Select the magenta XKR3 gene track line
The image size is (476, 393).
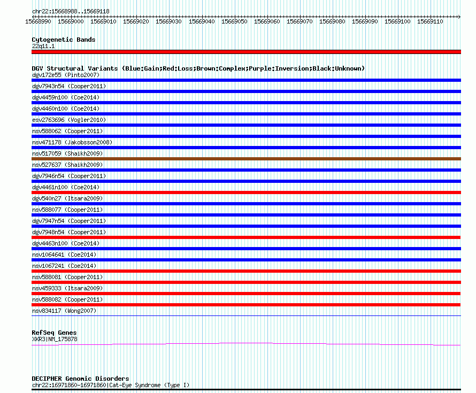(246, 344)
